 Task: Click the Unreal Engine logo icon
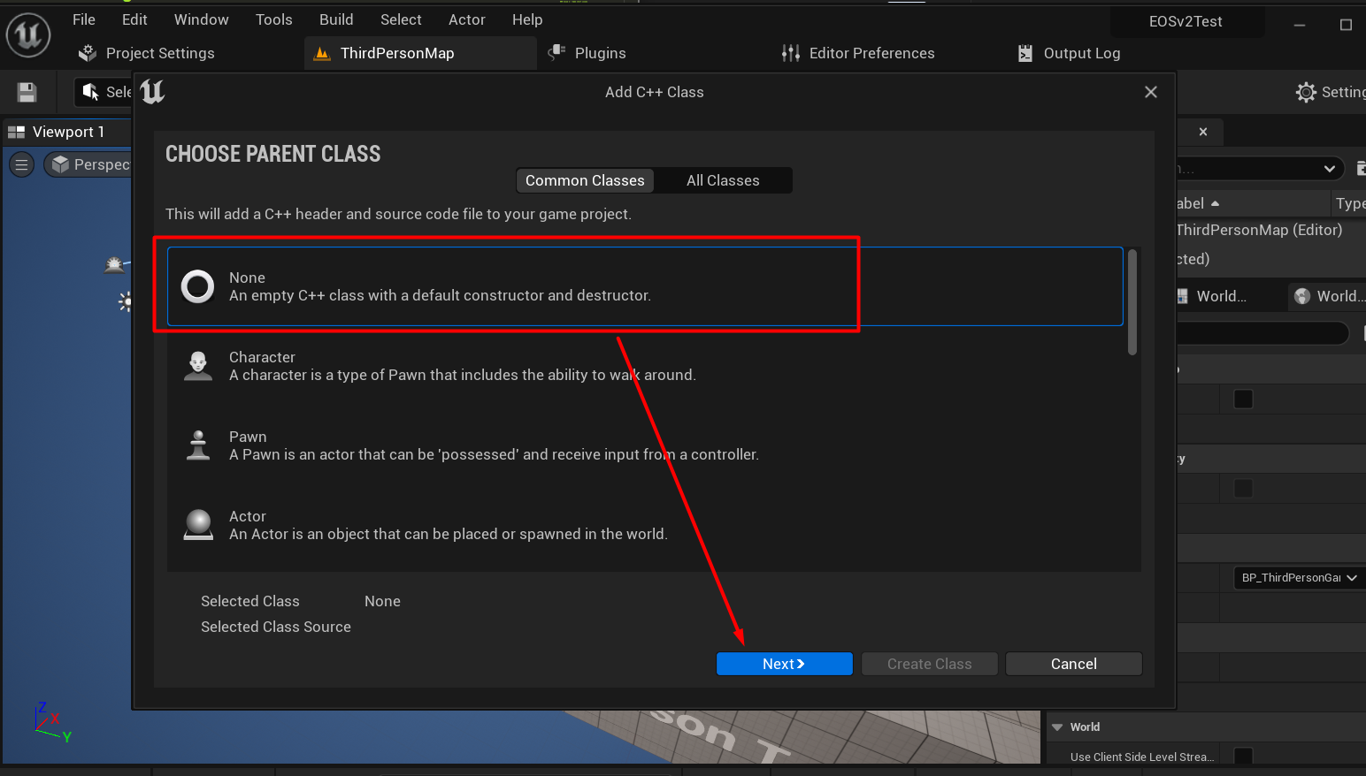click(28, 35)
